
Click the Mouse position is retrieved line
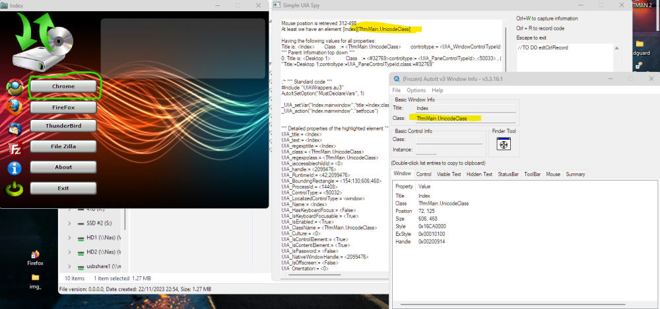[319, 23]
